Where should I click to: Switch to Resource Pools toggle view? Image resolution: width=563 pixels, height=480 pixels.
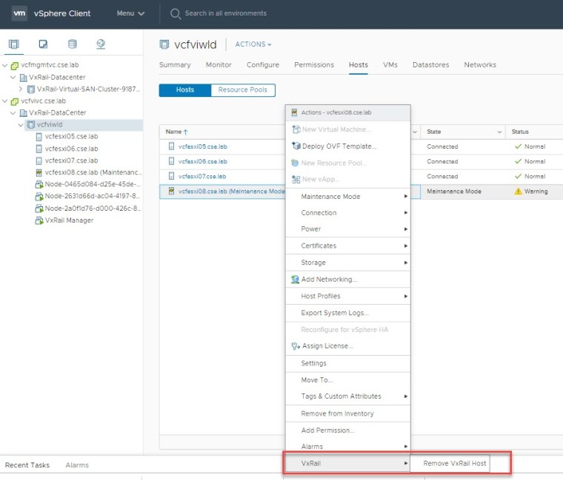[243, 90]
